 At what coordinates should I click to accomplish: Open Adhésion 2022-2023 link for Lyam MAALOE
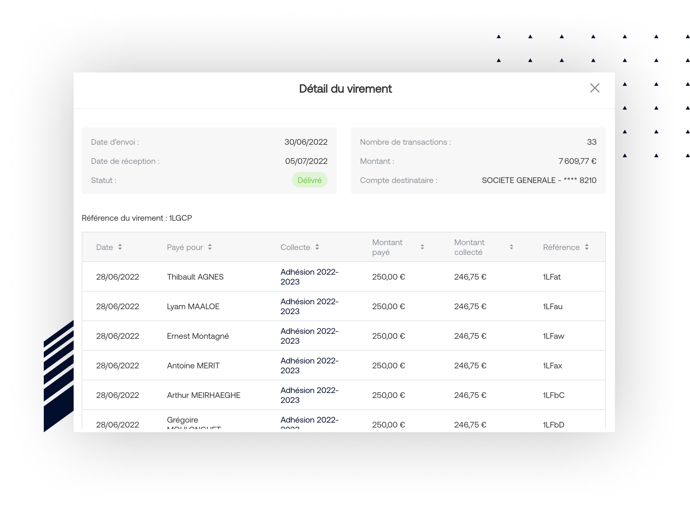click(x=309, y=306)
